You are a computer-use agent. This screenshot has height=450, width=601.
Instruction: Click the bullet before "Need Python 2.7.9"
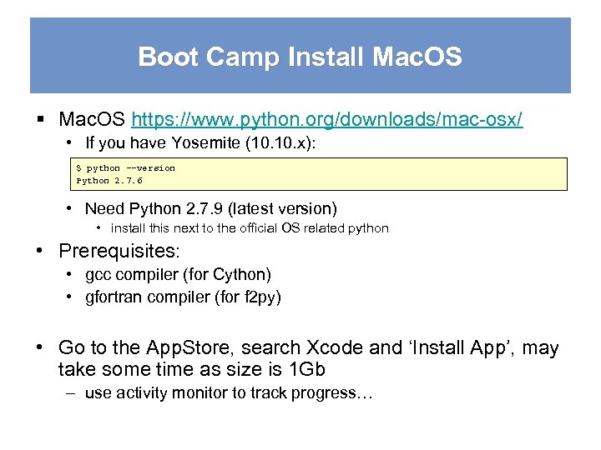(x=70, y=208)
